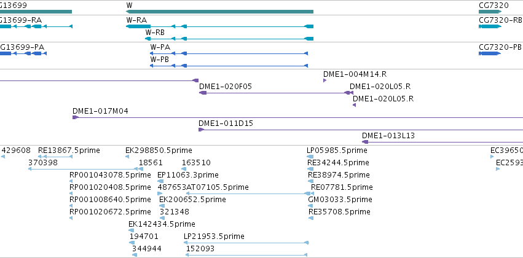Select the W-RB transcript label
Viewport: 523px width, 258px height.
coord(155,33)
